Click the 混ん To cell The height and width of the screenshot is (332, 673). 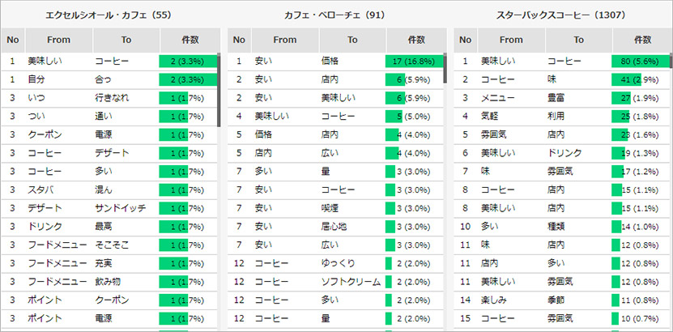point(104,190)
